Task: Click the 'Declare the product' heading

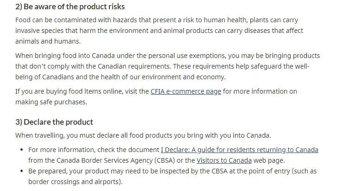Action: 54,122
